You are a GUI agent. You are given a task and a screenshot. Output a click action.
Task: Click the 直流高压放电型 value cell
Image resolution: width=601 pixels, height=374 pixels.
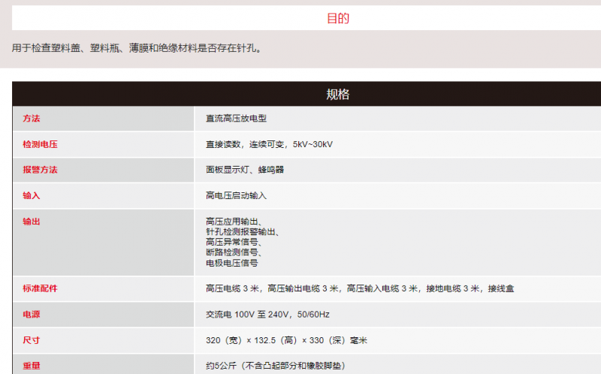237,119
